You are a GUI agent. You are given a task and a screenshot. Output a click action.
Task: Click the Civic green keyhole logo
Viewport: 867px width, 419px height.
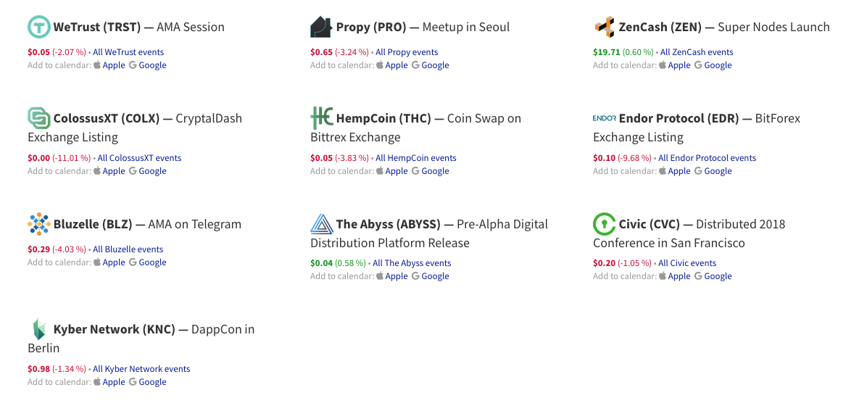coord(604,224)
